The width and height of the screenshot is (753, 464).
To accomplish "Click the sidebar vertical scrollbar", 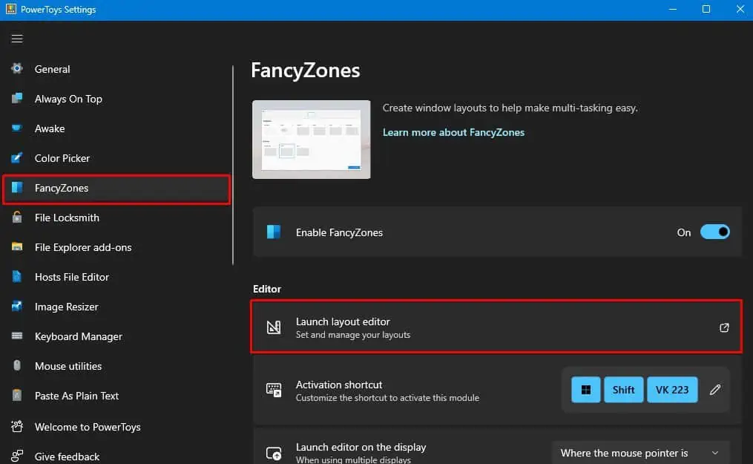I will [234, 165].
